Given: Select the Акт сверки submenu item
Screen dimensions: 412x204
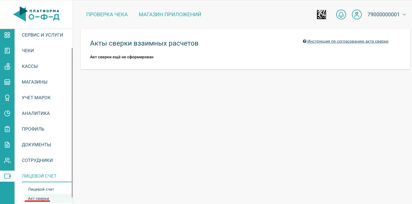Looking at the screenshot, I should tap(38, 199).
